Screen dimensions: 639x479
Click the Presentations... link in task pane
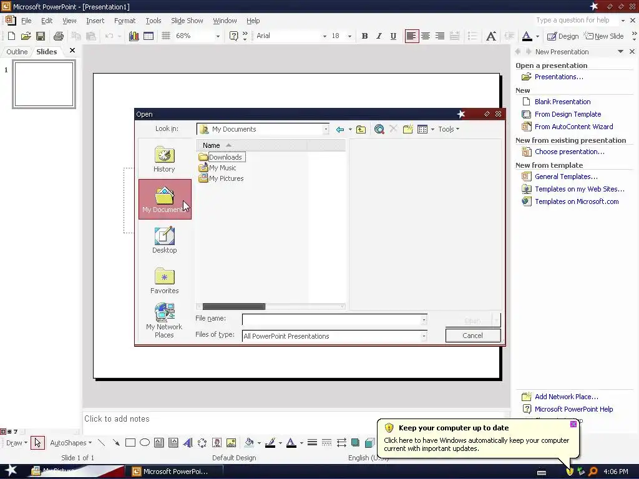click(x=559, y=77)
